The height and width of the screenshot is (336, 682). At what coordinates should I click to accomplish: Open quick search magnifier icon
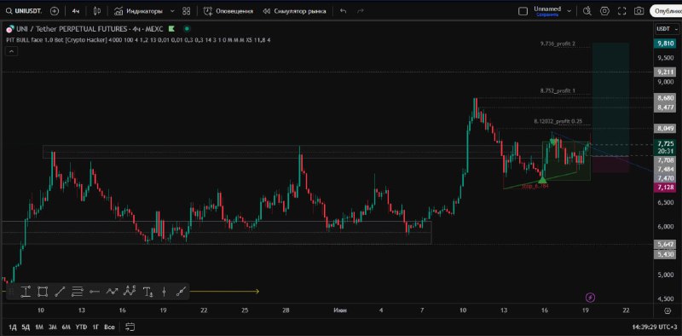coord(587,11)
